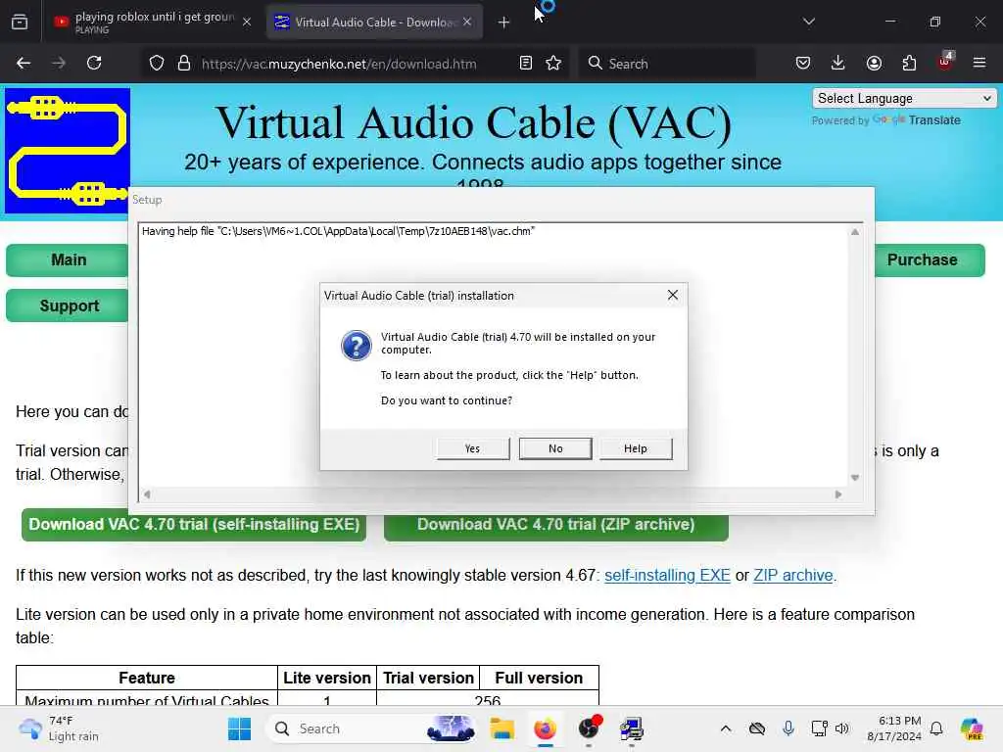Screen dimensions: 1003x752
Task: Download VAC 4.70 trial ZIP archive
Action: click(556, 525)
